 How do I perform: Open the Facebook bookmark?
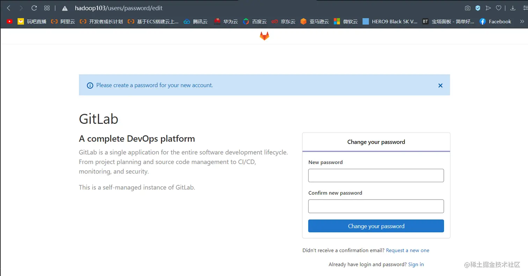(495, 22)
